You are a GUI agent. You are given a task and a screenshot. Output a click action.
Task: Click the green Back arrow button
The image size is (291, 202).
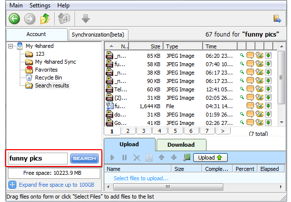tap(14, 19)
